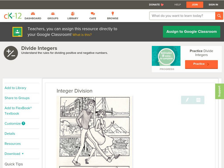Click the Sign In link
The image size is (224, 168).
click(213, 4)
